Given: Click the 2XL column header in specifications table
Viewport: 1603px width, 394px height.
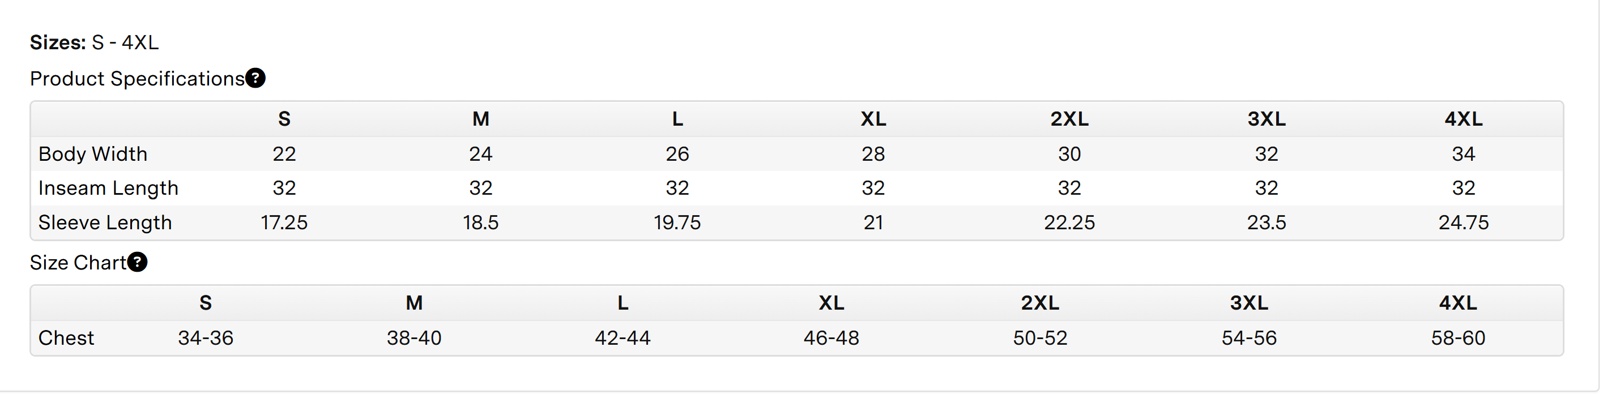Looking at the screenshot, I should [x=1069, y=119].
